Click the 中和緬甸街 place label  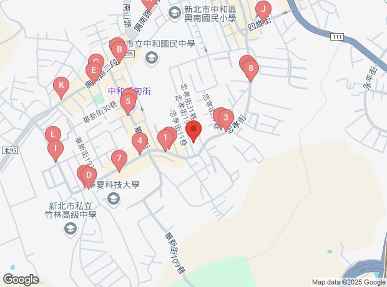pos(129,91)
